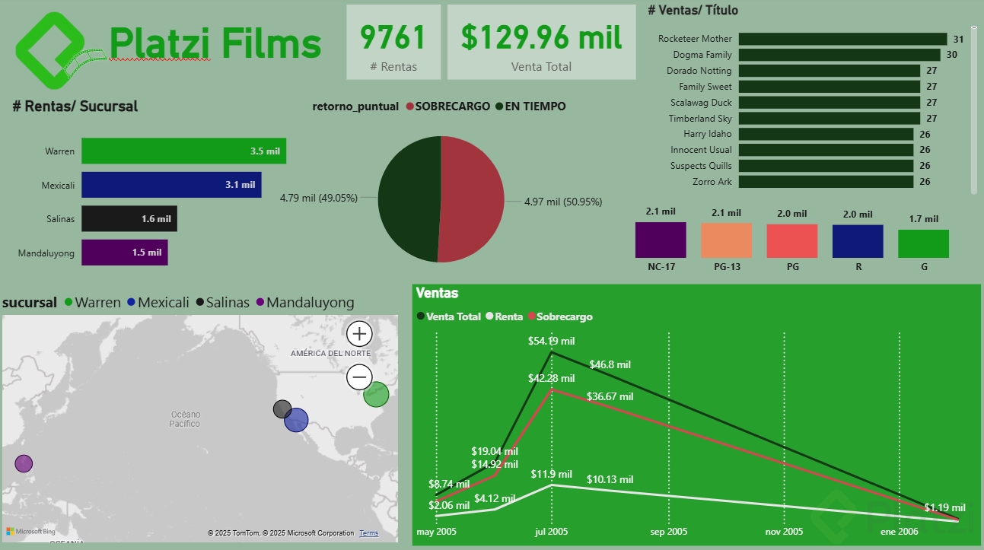Click the jul 2005 axis label
984x550 pixels.
[x=552, y=532]
